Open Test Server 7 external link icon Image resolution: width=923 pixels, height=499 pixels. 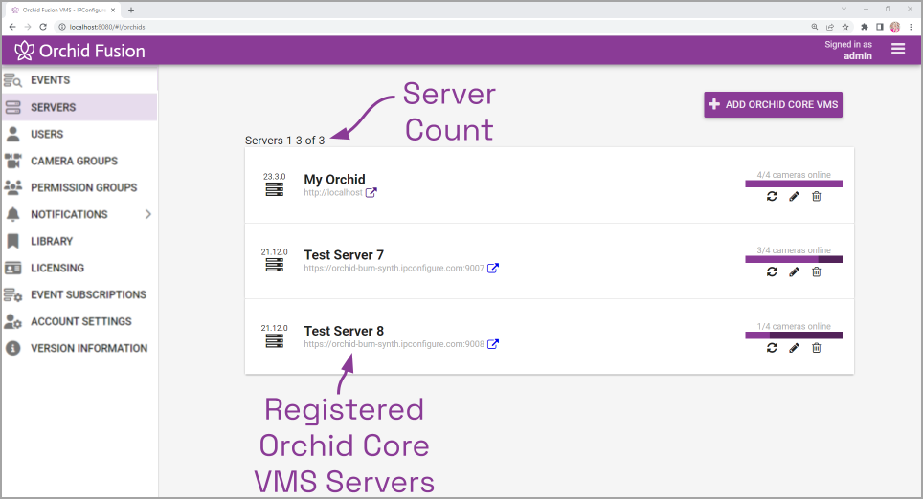click(x=493, y=268)
